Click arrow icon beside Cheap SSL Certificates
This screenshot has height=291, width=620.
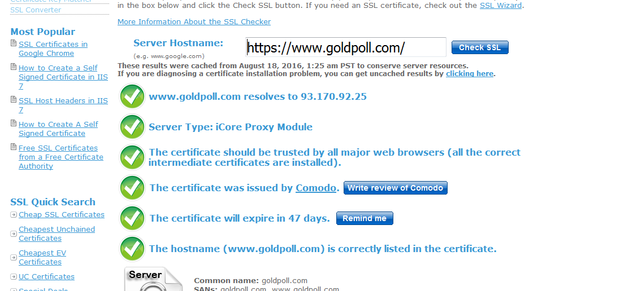(14, 214)
